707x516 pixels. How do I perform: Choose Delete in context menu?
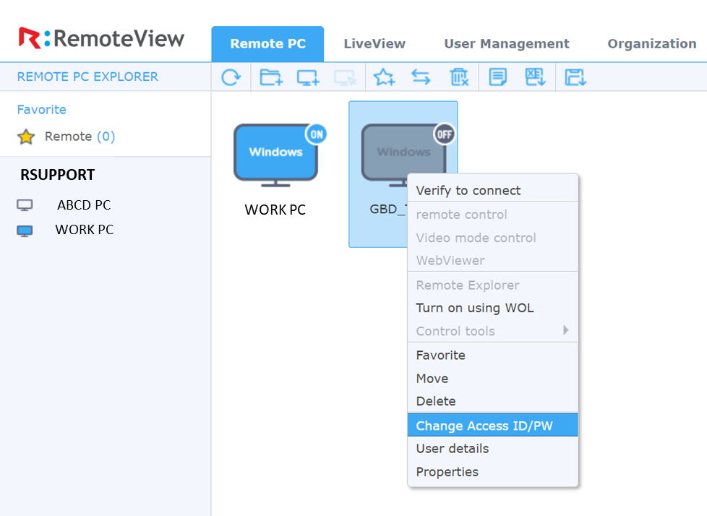(492, 401)
